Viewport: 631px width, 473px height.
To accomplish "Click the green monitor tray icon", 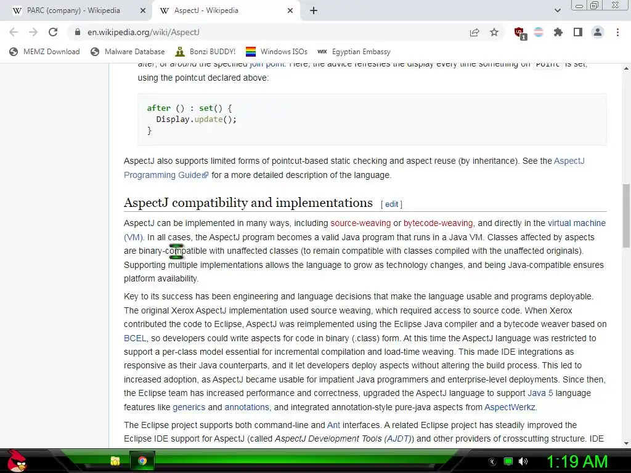I will click(508, 461).
